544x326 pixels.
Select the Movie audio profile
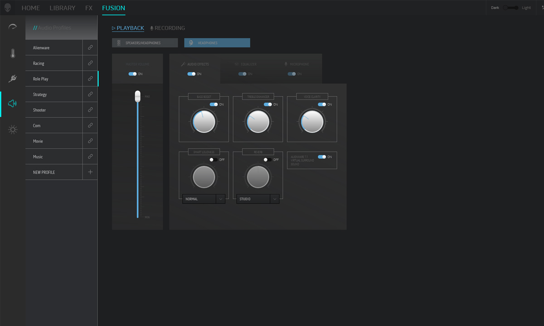54,141
